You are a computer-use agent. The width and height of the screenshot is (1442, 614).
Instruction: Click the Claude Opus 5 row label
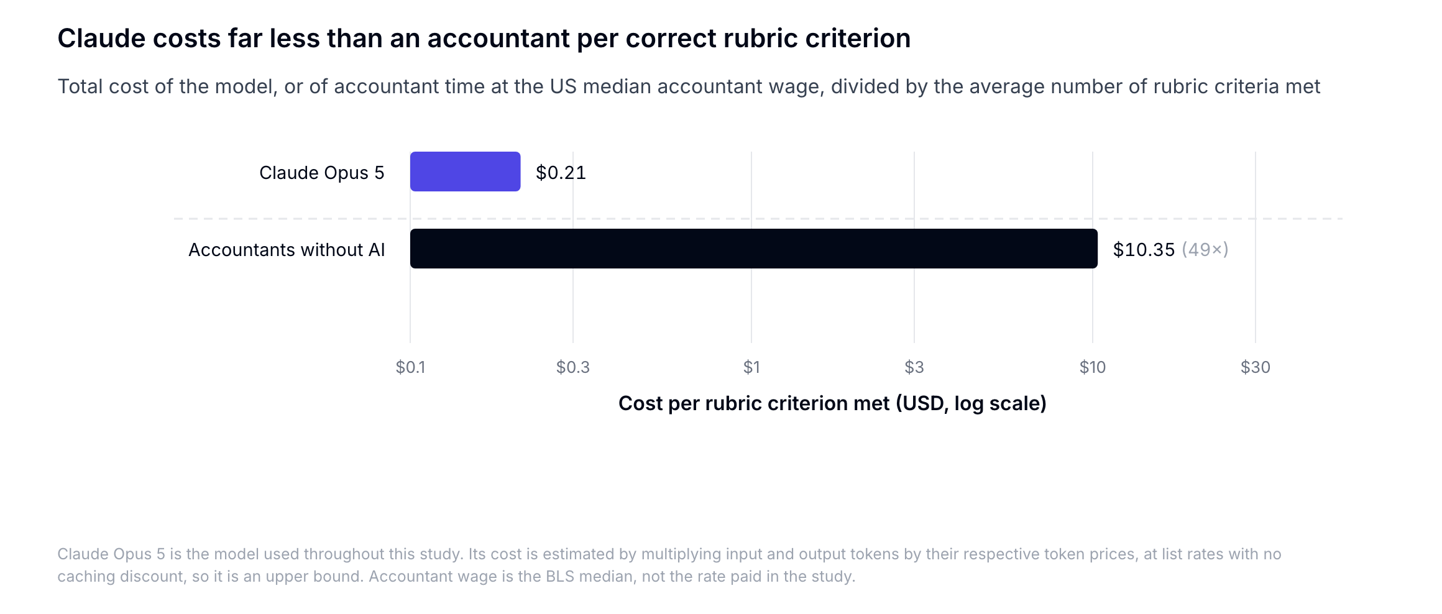[x=322, y=173]
